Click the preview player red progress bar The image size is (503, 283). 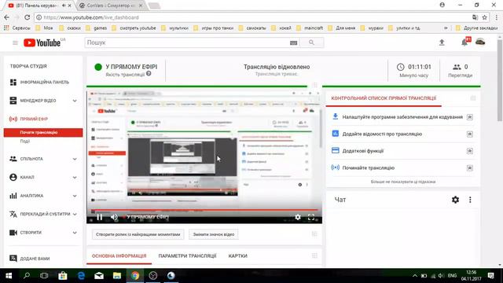[204, 210]
